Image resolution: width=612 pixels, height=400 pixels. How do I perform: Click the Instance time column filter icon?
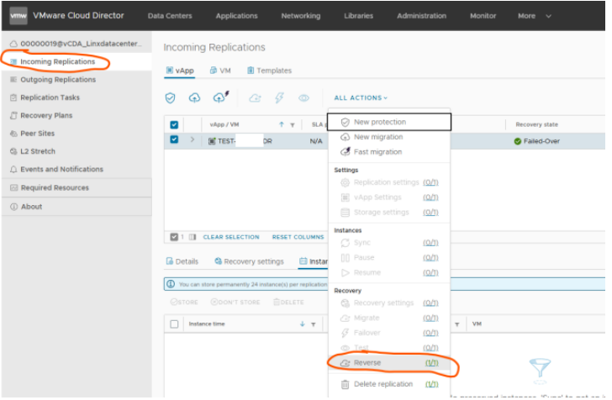(313, 324)
